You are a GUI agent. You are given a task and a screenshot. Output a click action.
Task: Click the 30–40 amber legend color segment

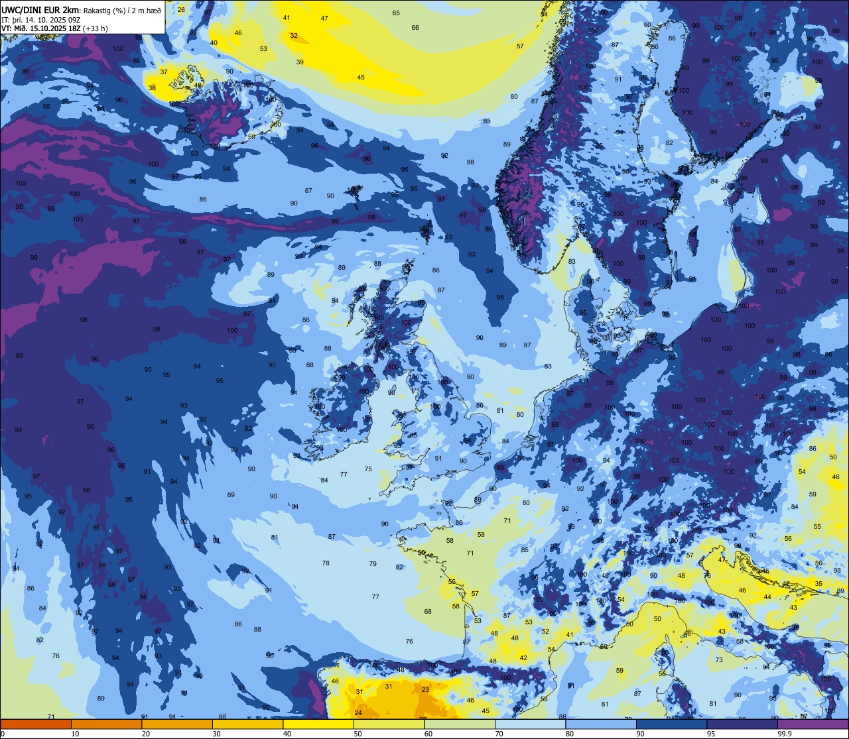point(247,724)
